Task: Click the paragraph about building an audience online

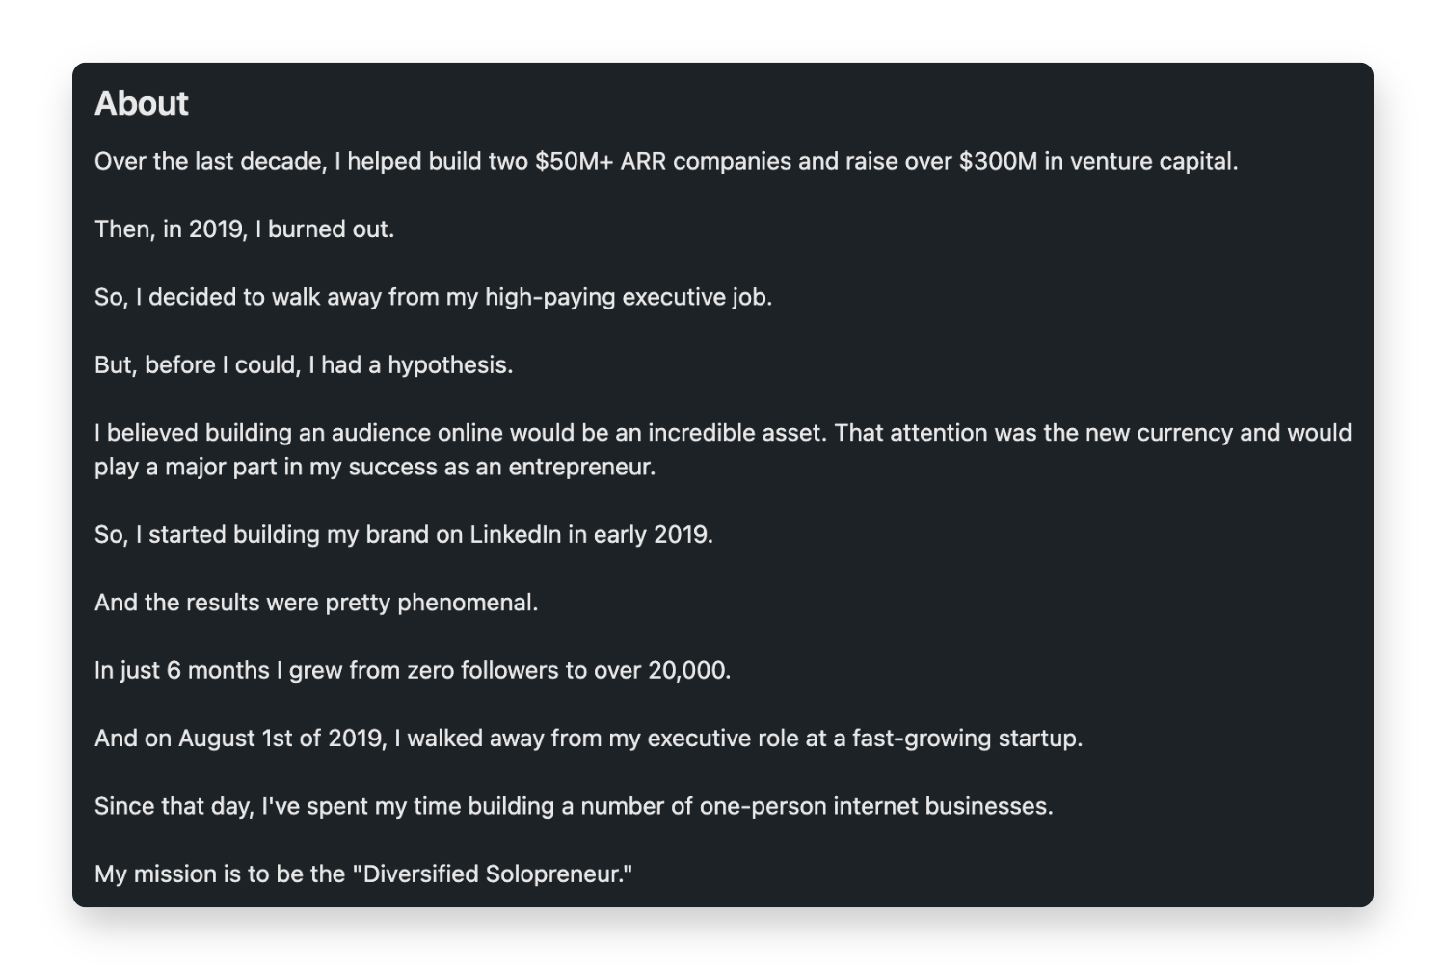Action: pos(723,449)
